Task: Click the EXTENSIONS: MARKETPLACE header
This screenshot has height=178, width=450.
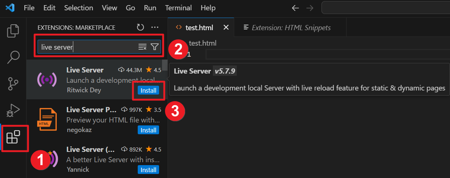Action: point(76,28)
